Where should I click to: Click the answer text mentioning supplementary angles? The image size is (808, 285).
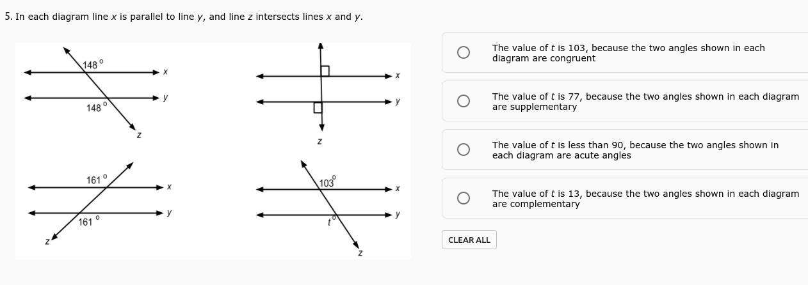pyautogui.click(x=645, y=102)
